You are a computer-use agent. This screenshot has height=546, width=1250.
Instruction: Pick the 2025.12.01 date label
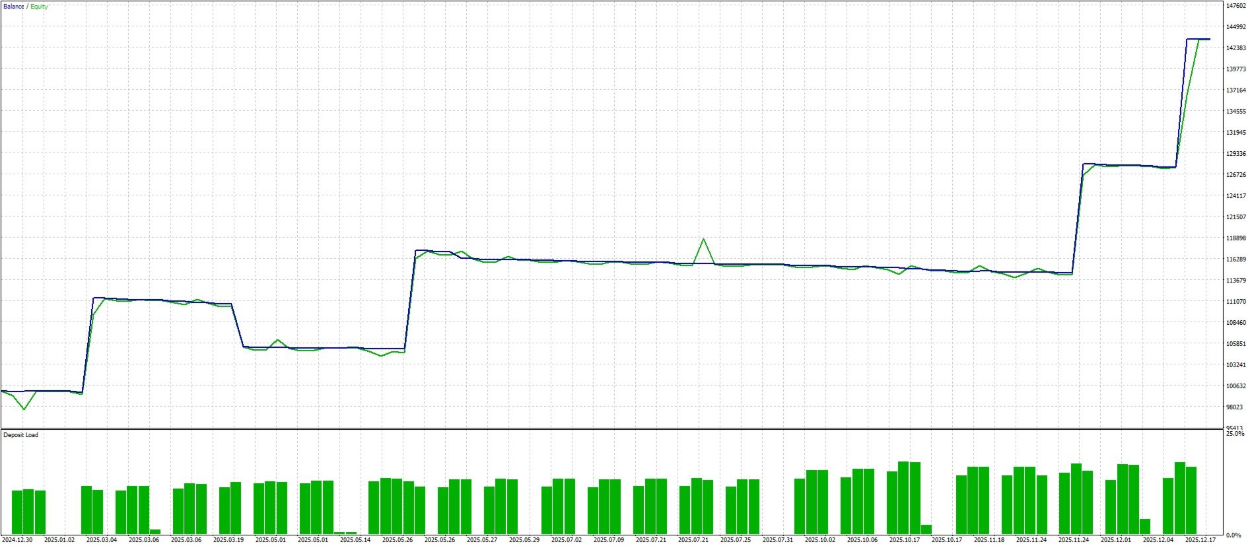click(1116, 540)
